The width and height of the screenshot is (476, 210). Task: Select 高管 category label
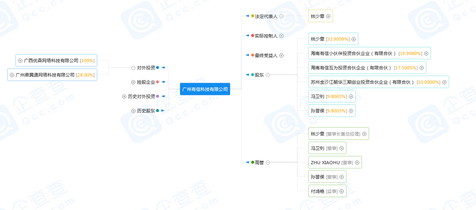(260, 162)
